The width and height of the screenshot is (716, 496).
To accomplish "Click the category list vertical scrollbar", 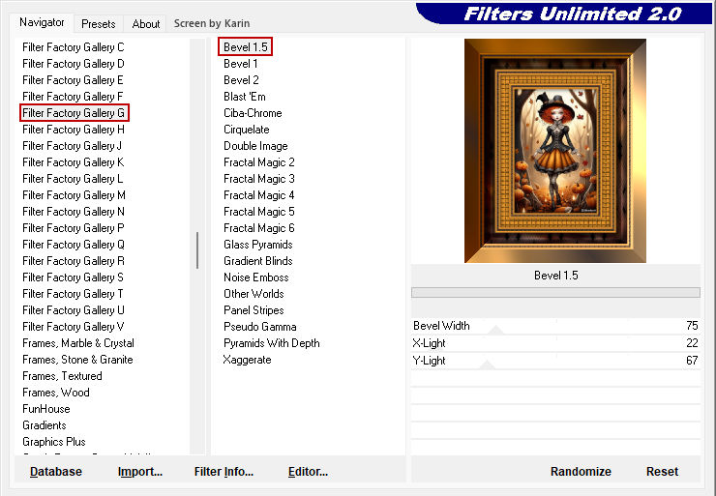I will 197,249.
